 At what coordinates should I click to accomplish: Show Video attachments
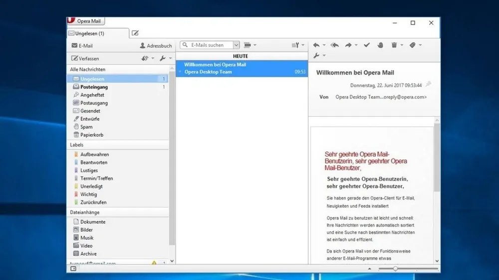pos(118,246)
